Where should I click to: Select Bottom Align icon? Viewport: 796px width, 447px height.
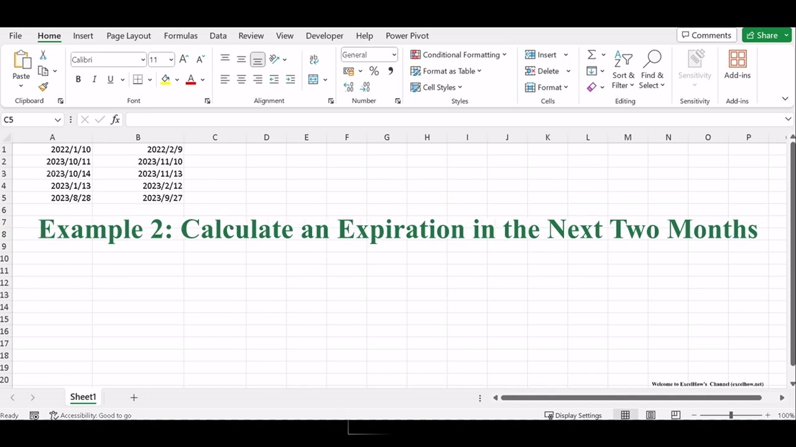point(257,60)
